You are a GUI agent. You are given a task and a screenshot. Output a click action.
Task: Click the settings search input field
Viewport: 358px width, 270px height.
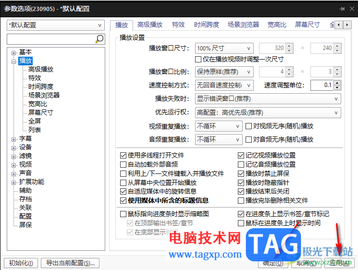point(51,39)
